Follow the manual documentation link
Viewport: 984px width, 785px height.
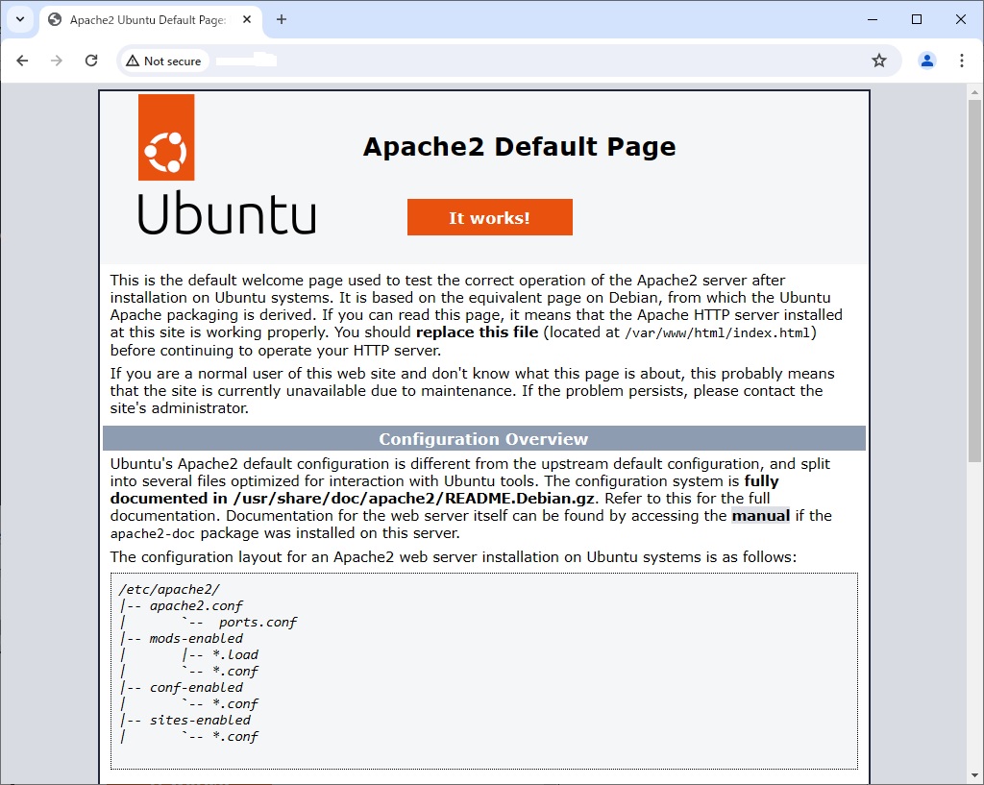tap(761, 515)
